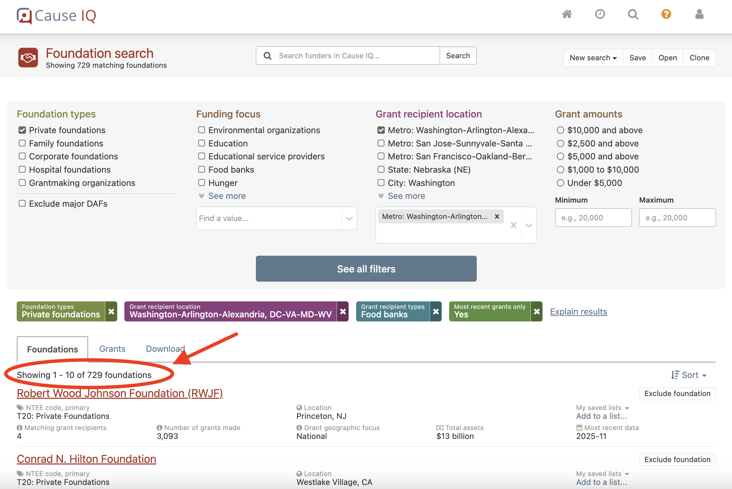Click the Sort icon
Image resolution: width=732 pixels, height=489 pixels.
click(x=675, y=375)
